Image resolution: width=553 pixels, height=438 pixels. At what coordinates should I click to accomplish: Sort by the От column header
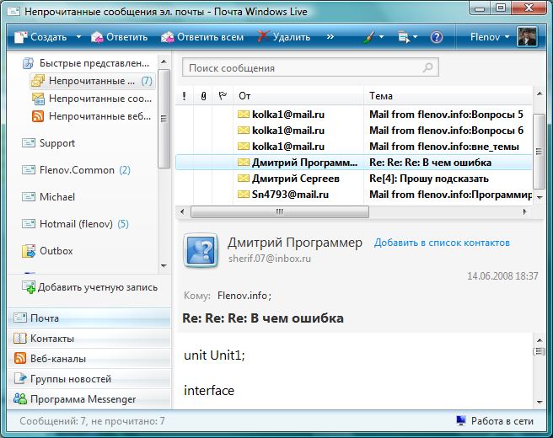298,96
